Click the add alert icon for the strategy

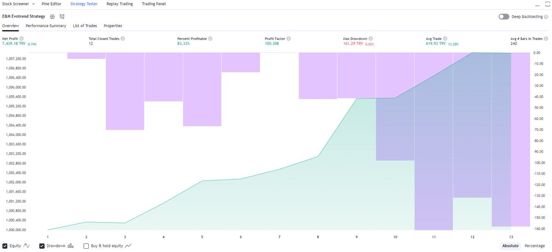62,16
